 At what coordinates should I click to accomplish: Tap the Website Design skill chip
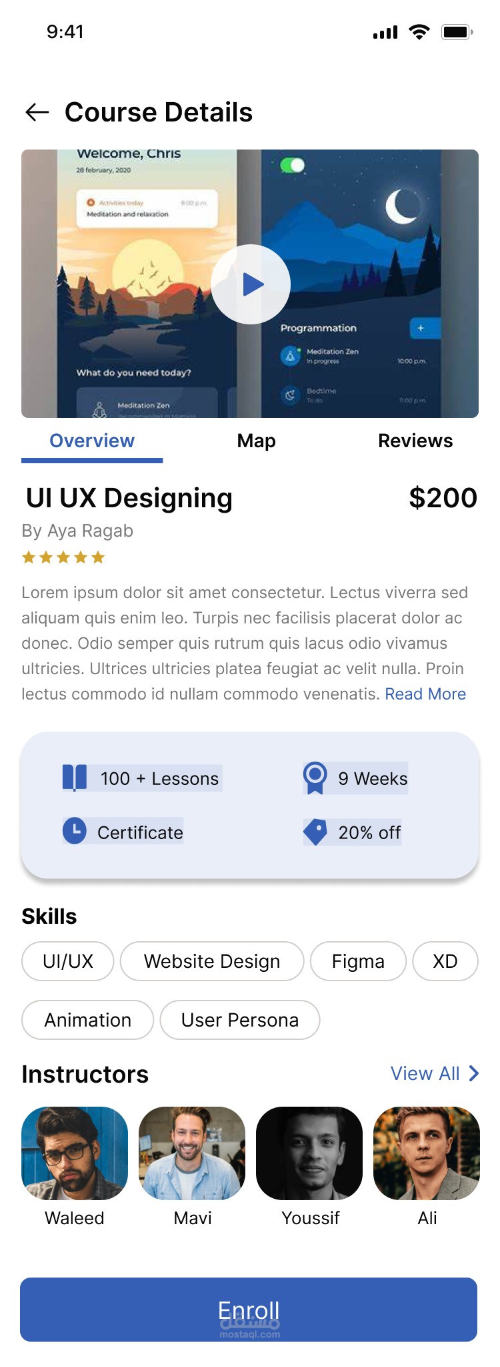pyautogui.click(x=212, y=961)
